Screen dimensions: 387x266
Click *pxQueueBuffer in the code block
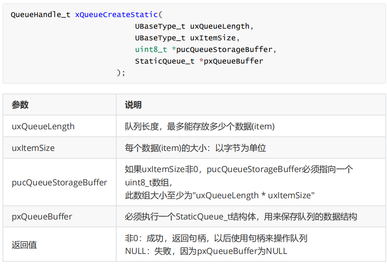(x=231, y=61)
